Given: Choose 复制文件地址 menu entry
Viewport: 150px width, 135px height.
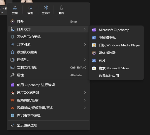Looking at the screenshot, I should click(x=49, y=67).
